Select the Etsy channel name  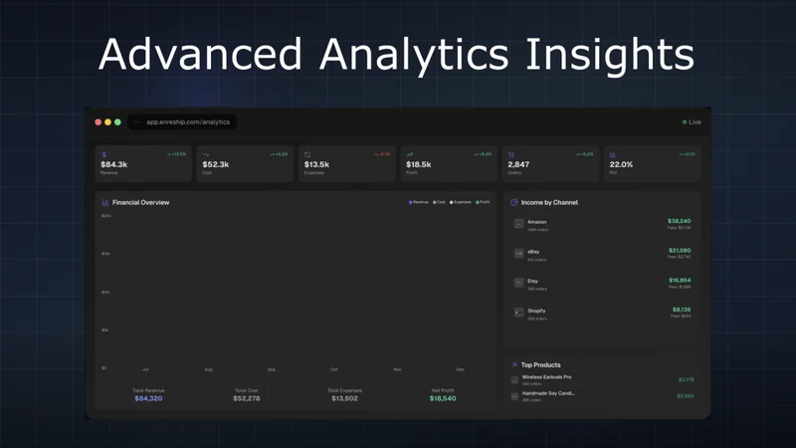[532, 281]
